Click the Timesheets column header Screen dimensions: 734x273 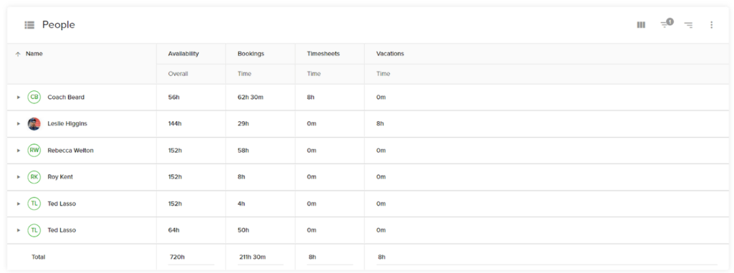(323, 54)
